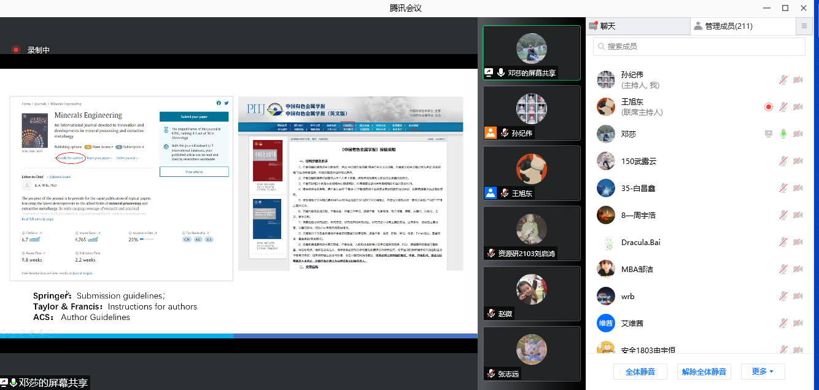Click camera-off icon for 8—周宇浩
This screenshot has width=819, height=390.
tap(798, 215)
